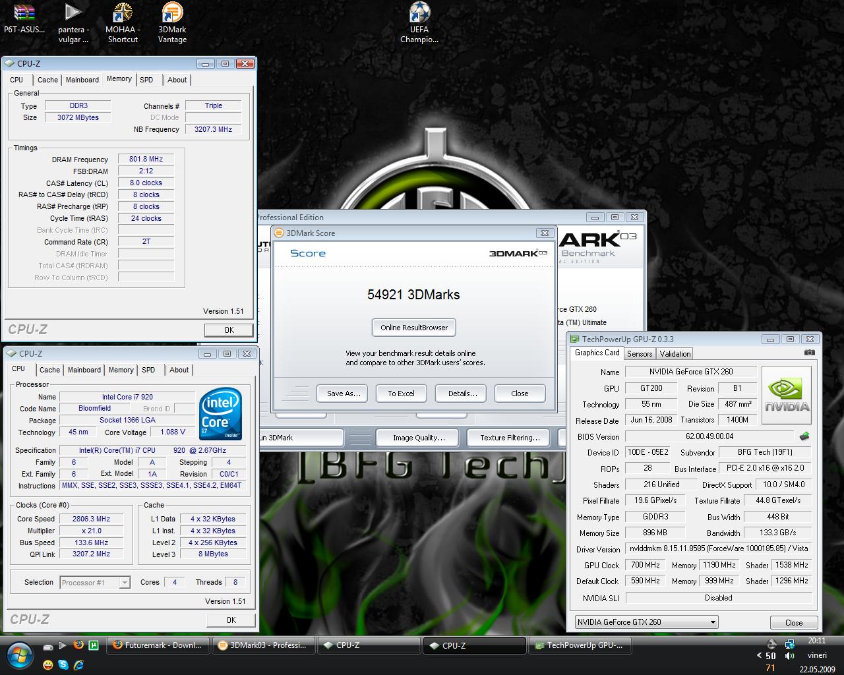Click Image Quality button in 3DMark03
This screenshot has width=844, height=675.
(419, 438)
